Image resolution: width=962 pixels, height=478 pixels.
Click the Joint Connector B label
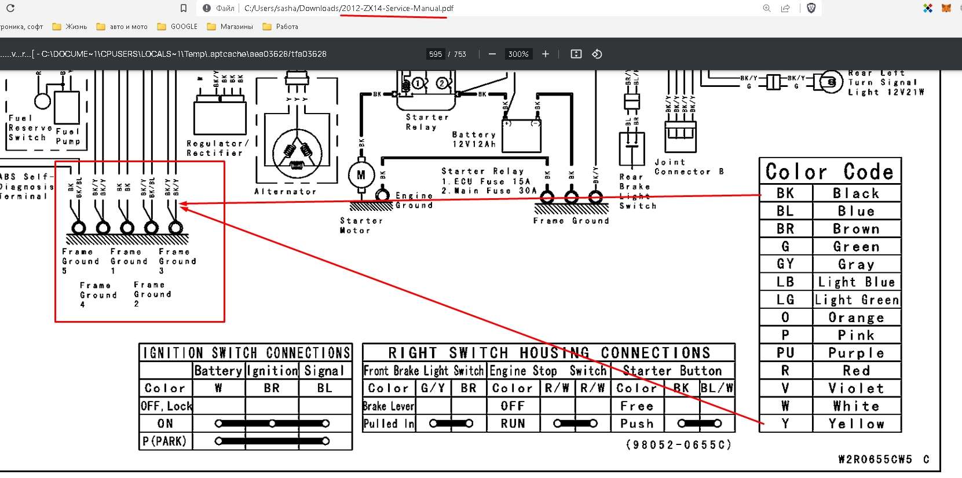point(689,167)
